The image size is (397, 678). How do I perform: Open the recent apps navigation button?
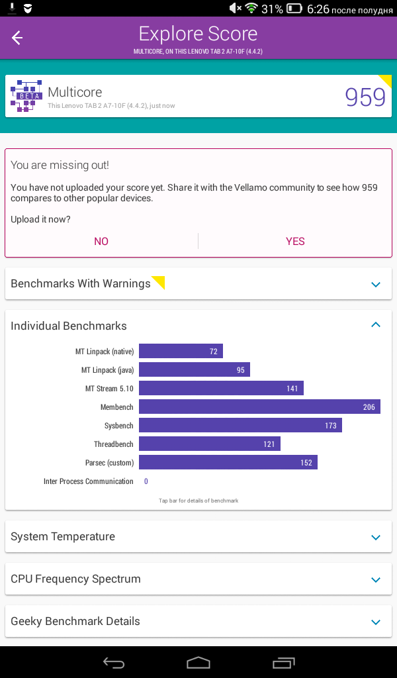click(x=283, y=662)
